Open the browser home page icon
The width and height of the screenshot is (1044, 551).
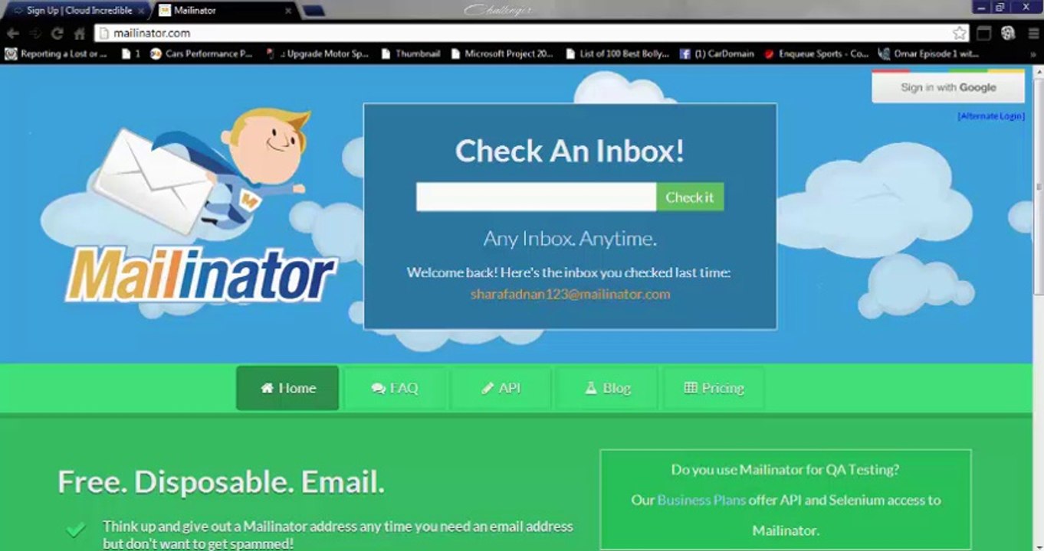point(79,34)
